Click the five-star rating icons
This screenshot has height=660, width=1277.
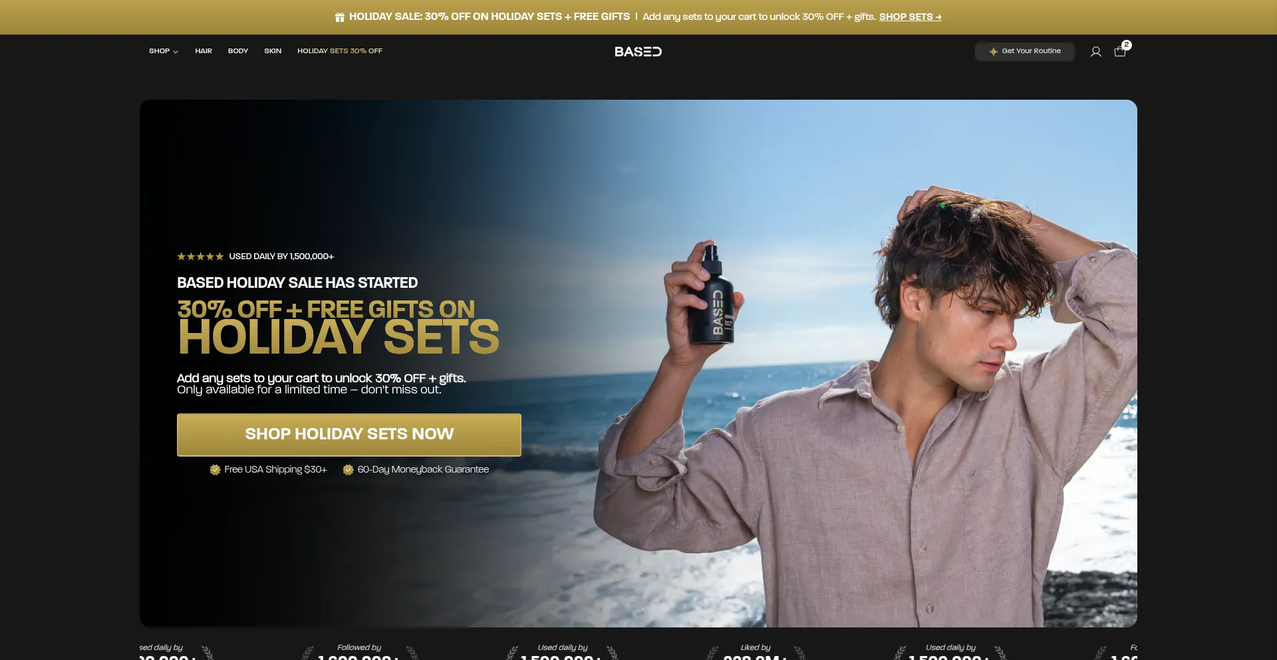[200, 257]
